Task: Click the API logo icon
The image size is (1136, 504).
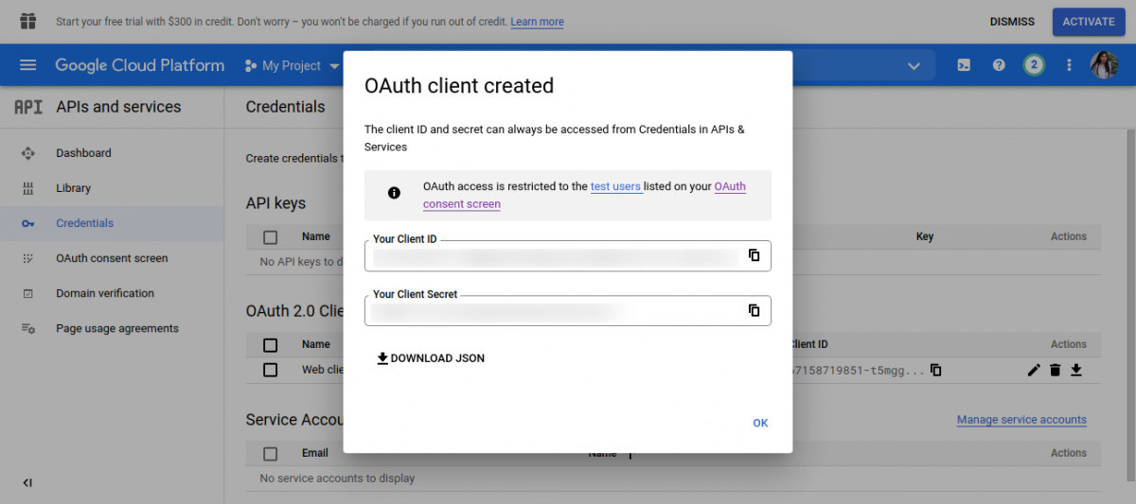Action: tap(28, 107)
